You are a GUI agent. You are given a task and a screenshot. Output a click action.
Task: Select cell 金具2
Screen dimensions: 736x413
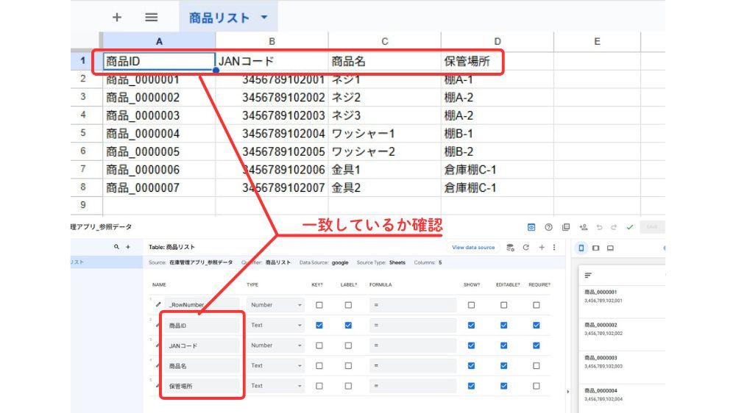[384, 187]
